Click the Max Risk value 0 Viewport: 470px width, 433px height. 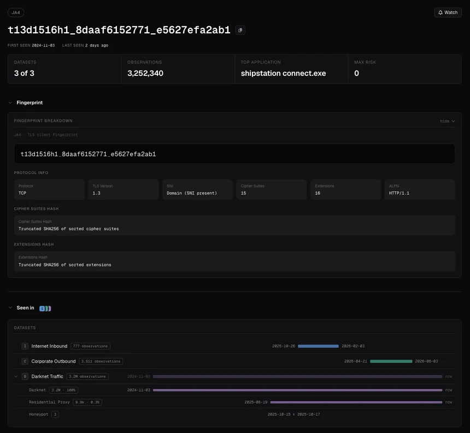(x=356, y=73)
